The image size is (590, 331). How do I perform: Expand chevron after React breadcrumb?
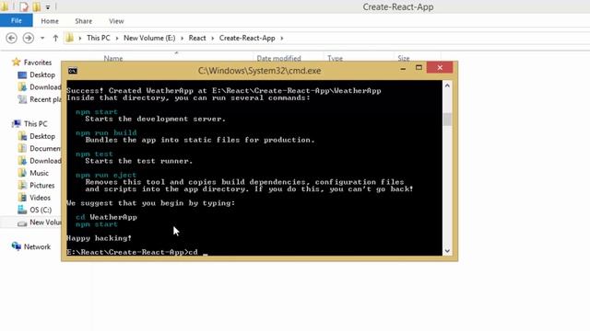click(x=213, y=38)
